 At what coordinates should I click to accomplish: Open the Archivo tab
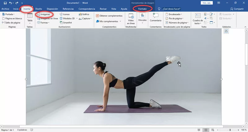5,9
